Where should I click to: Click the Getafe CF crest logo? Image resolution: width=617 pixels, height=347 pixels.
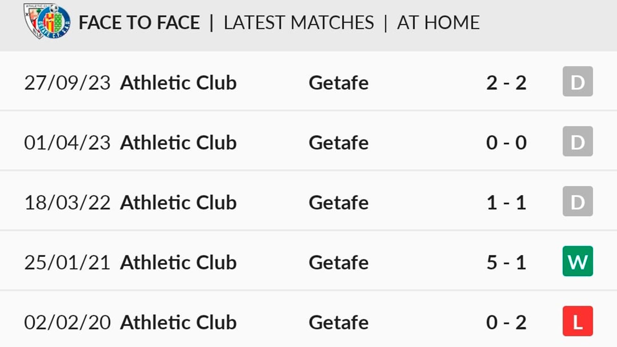pyautogui.click(x=54, y=22)
